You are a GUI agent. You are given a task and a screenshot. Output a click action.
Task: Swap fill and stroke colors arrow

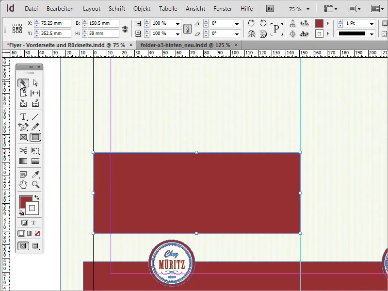pyautogui.click(x=37, y=197)
